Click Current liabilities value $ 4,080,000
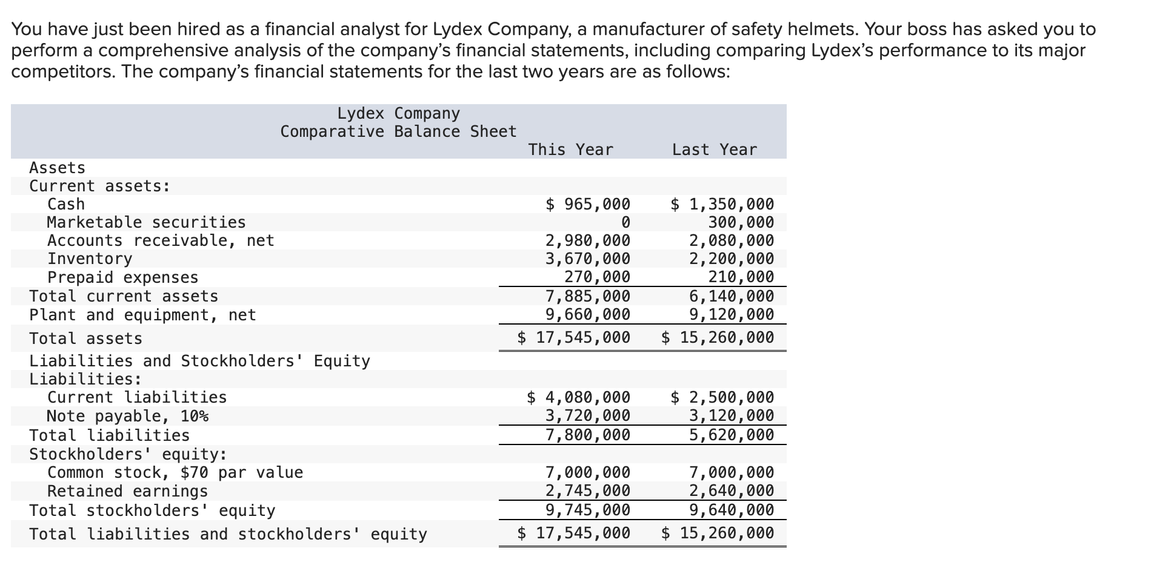The width and height of the screenshot is (1154, 568). [x=578, y=397]
